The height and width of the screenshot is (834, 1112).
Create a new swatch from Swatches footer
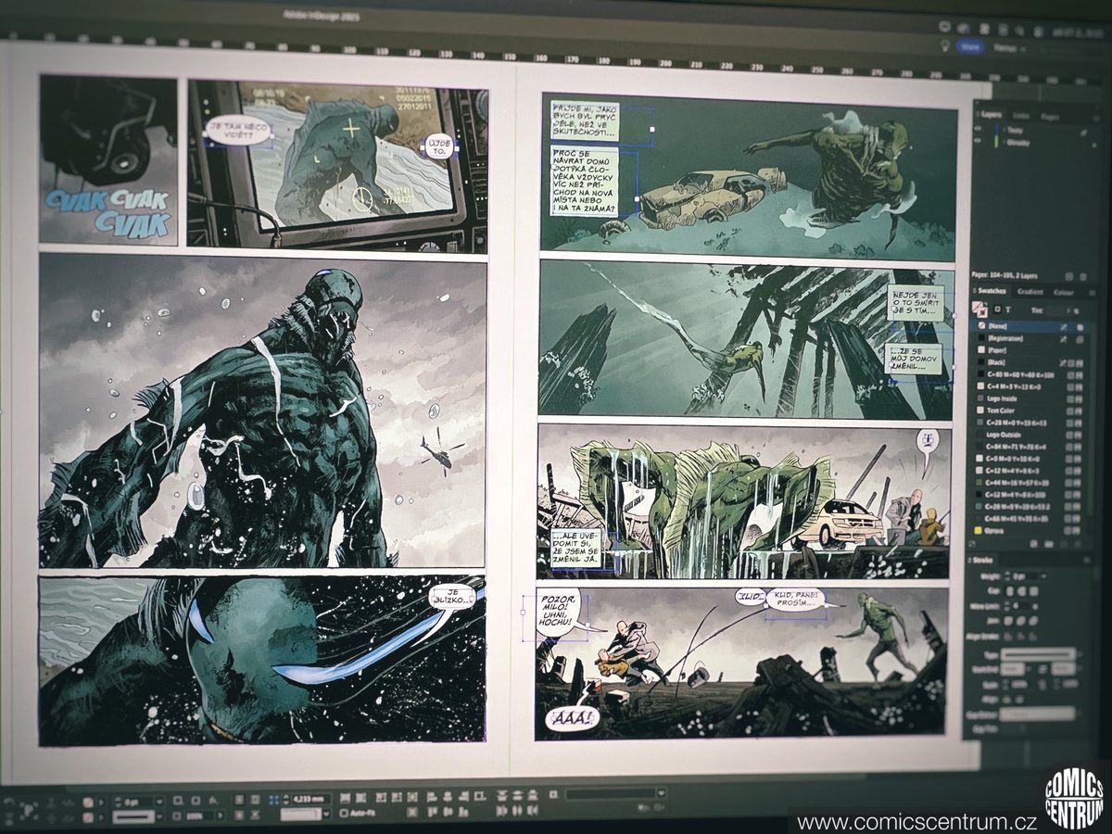[1064, 544]
